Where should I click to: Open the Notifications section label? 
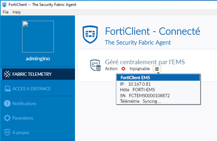24,103
